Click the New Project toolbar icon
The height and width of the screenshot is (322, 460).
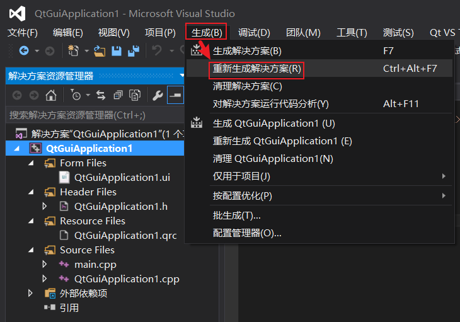pyautogui.click(x=73, y=51)
